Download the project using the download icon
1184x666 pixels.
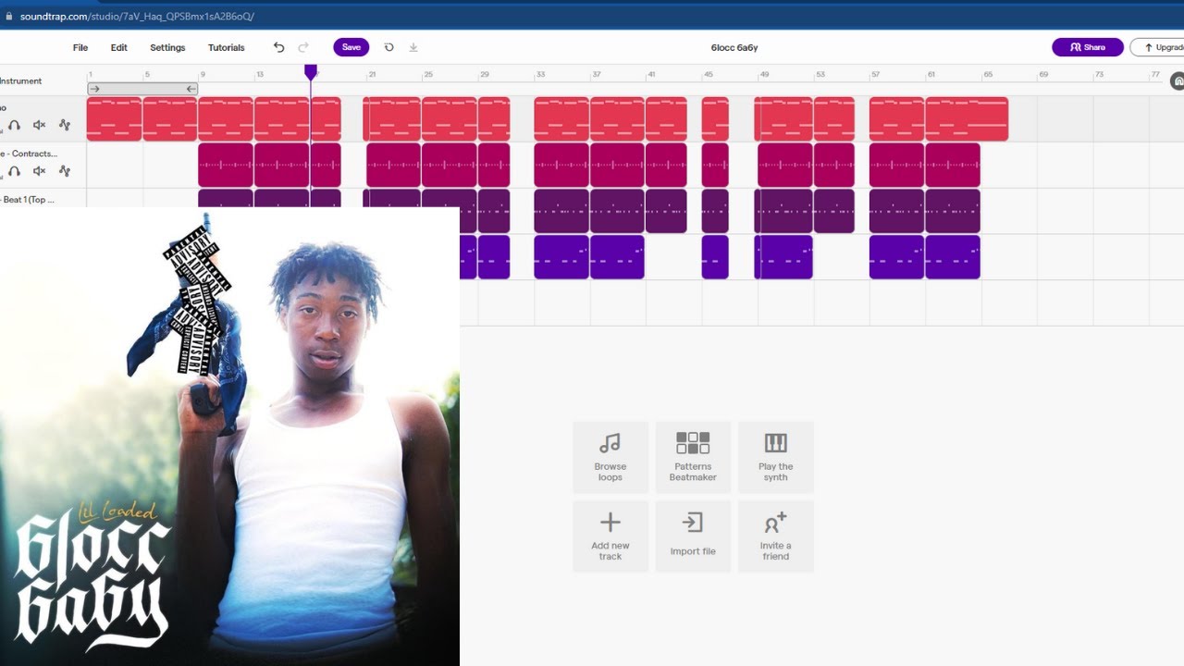pyautogui.click(x=413, y=47)
